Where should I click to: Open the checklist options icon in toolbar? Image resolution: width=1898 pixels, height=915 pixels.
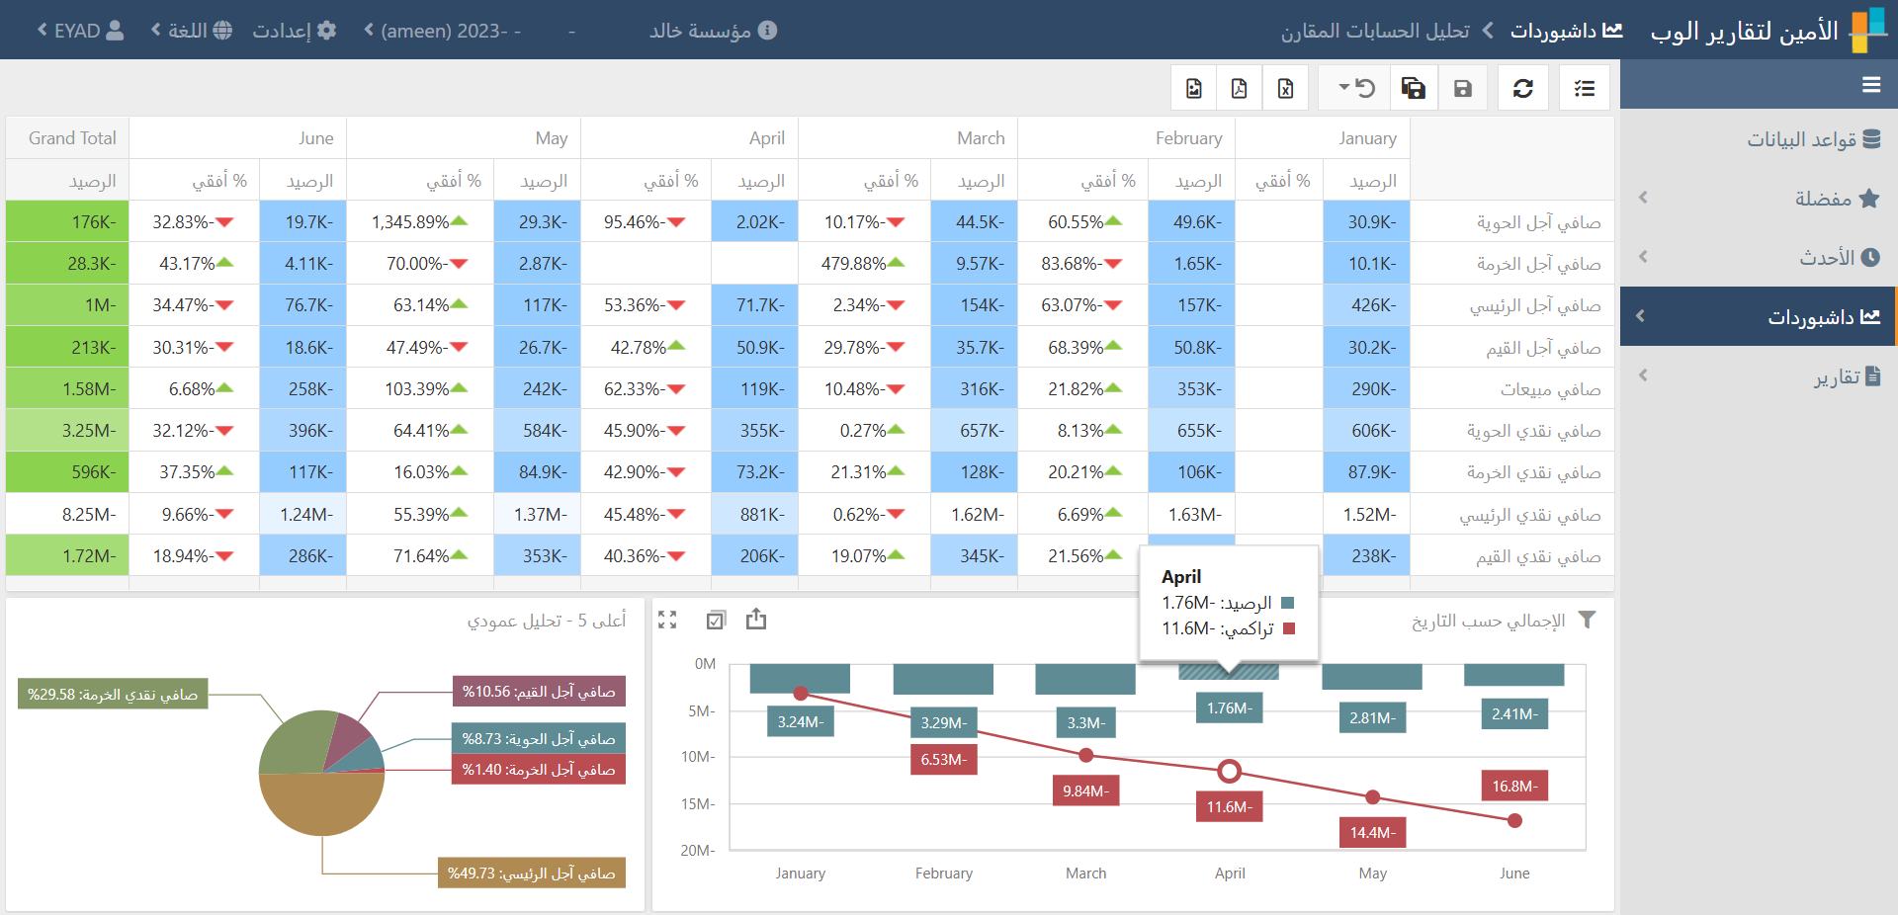(1584, 89)
